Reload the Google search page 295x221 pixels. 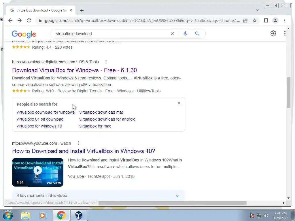pos(29,20)
